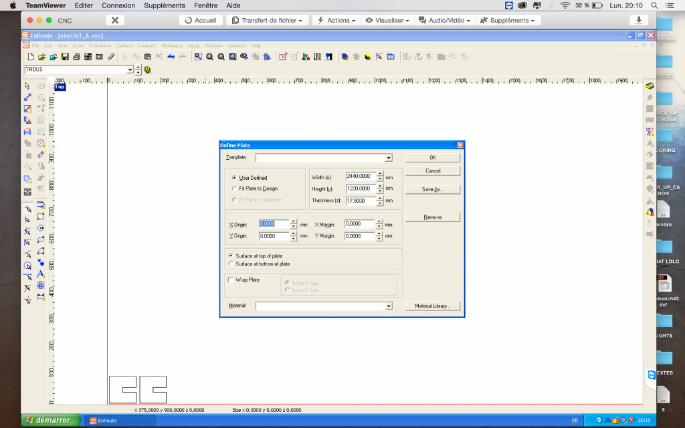Click the camera snapshot toolbar icon
This screenshot has height=428, width=685.
tap(99, 57)
